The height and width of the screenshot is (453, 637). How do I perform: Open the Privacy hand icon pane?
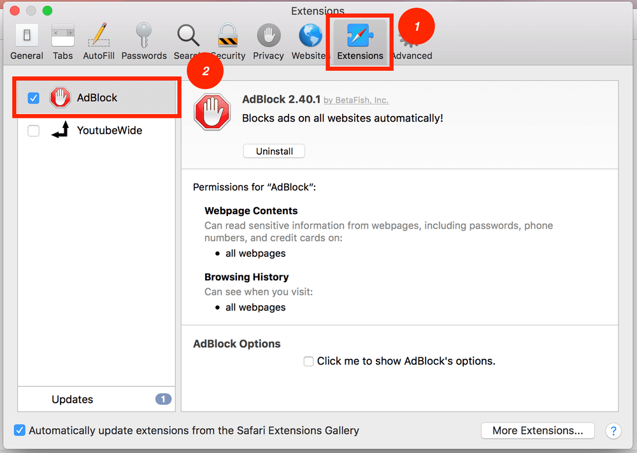click(x=268, y=37)
